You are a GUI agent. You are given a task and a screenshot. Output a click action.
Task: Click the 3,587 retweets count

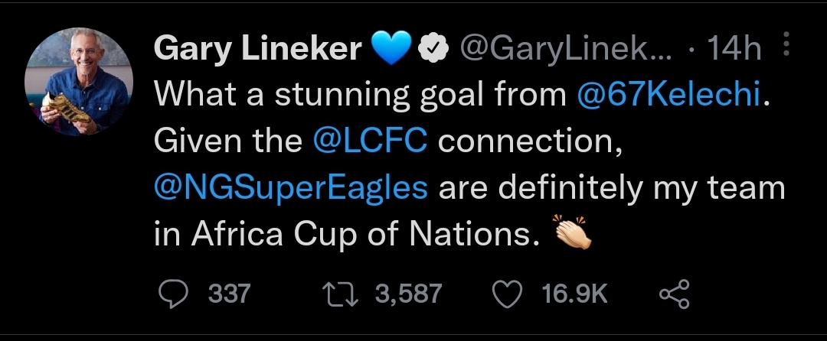(x=409, y=294)
